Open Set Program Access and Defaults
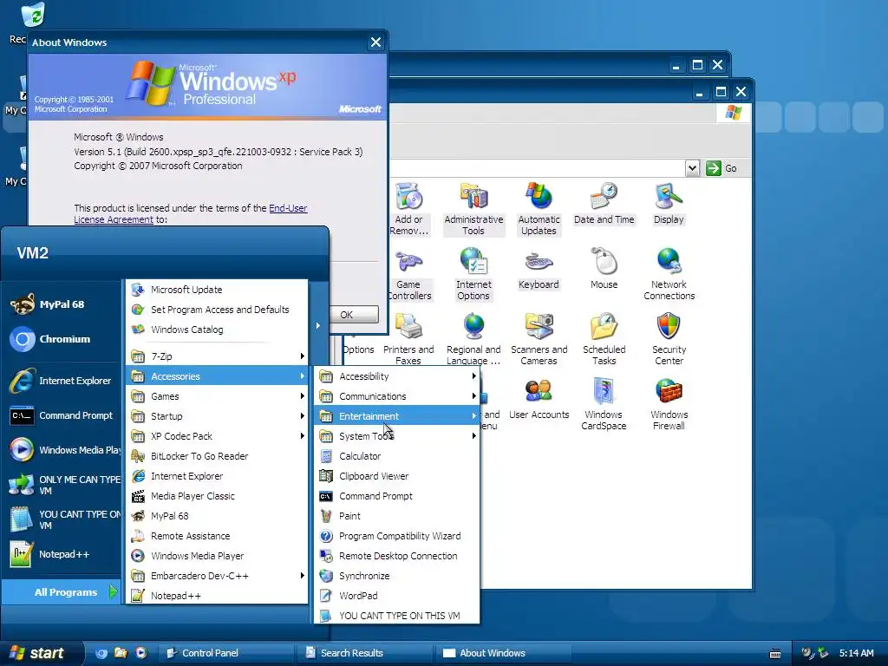 tap(218, 310)
